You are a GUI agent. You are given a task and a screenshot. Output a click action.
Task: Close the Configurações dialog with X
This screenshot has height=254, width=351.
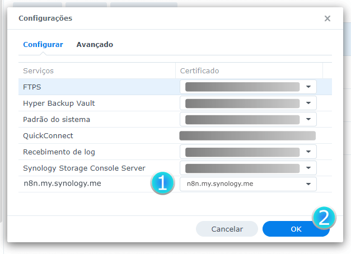tap(327, 18)
